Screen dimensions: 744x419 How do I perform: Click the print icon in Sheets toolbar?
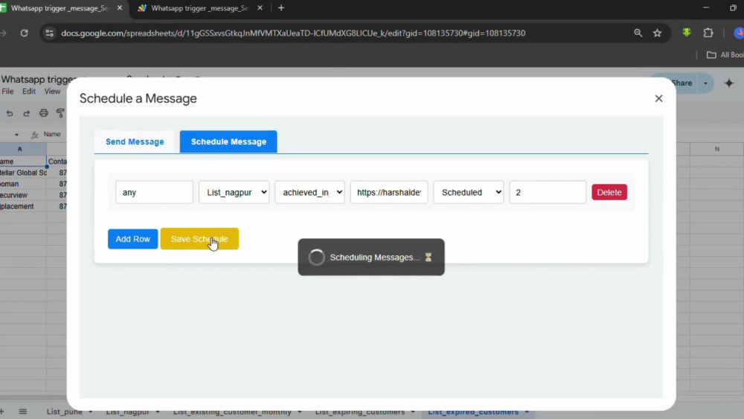[x=44, y=113]
